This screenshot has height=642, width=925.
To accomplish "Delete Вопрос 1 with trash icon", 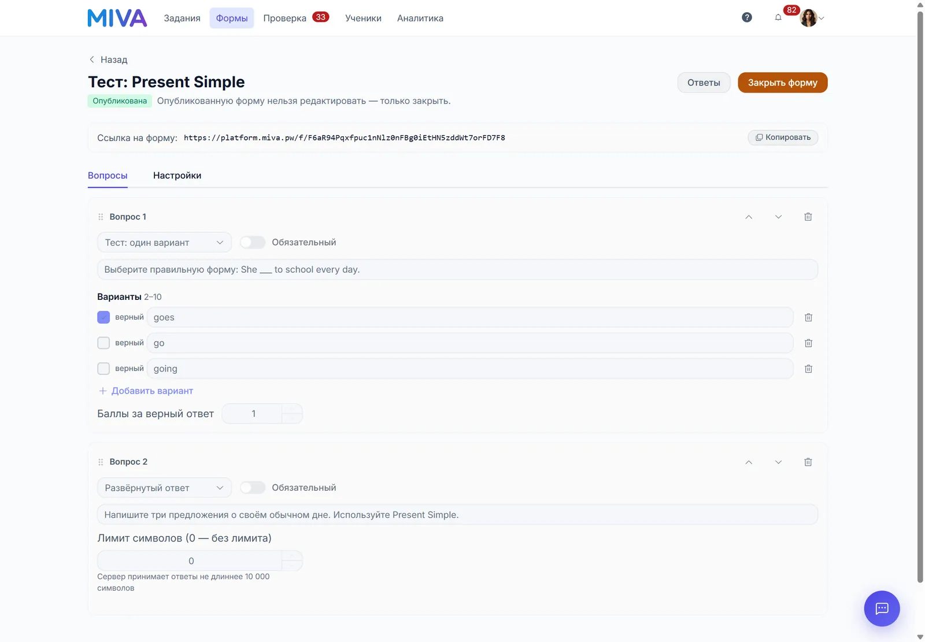I will point(808,217).
